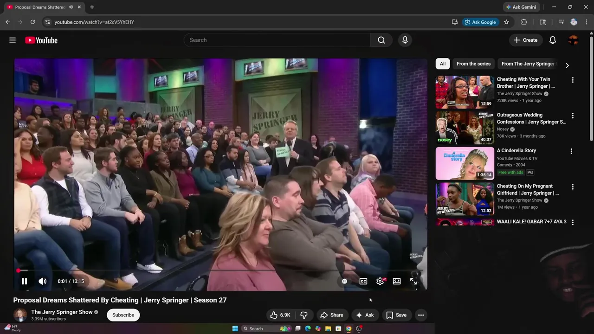Open more actions ellipsis under video

click(421, 315)
